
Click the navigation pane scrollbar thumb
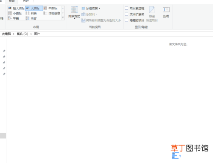tap(3, 136)
